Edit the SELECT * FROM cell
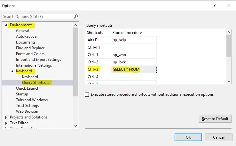The height and width of the screenshot is (146, 236). [134, 69]
